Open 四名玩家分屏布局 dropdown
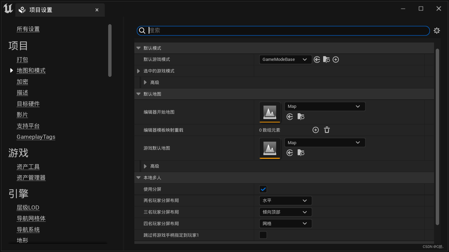The height and width of the screenshot is (252, 449). [285, 224]
